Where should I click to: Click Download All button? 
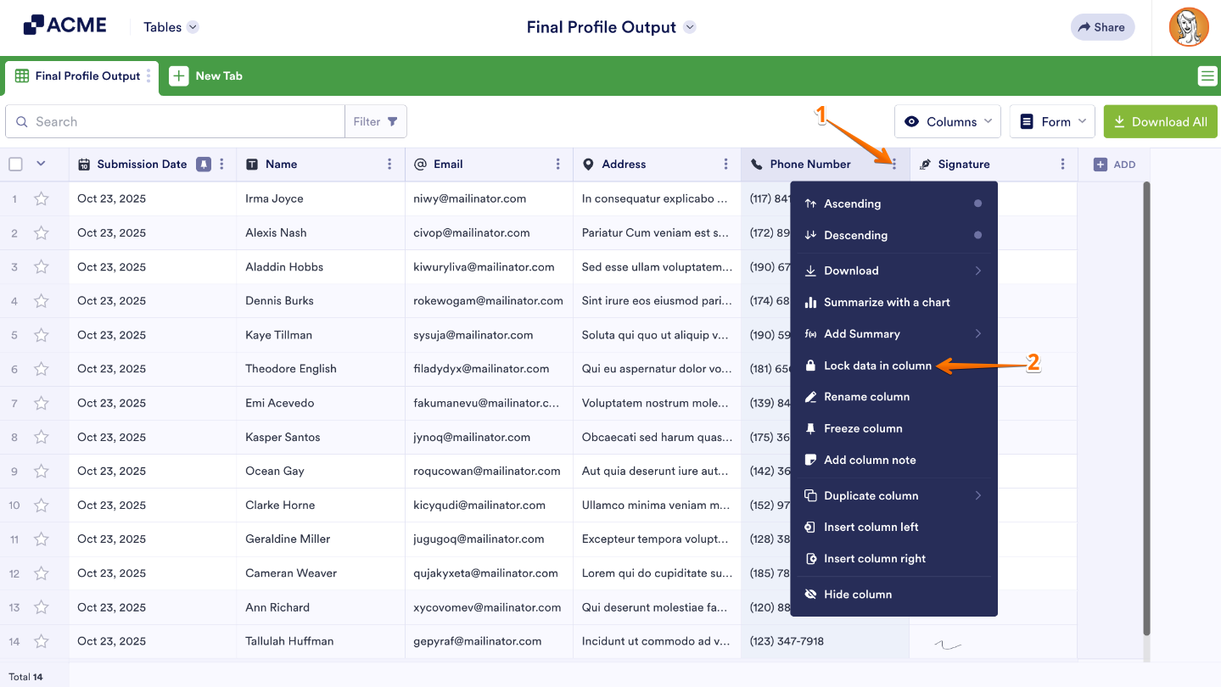(1160, 122)
